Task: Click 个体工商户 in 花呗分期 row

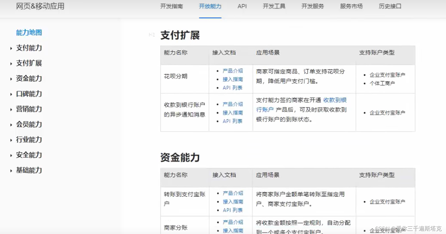Action: (382, 83)
